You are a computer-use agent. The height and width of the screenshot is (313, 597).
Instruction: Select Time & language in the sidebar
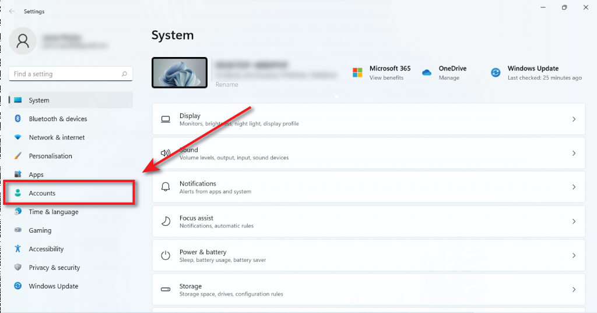coord(54,212)
